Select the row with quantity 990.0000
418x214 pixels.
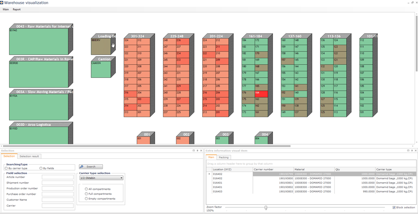point(311,191)
